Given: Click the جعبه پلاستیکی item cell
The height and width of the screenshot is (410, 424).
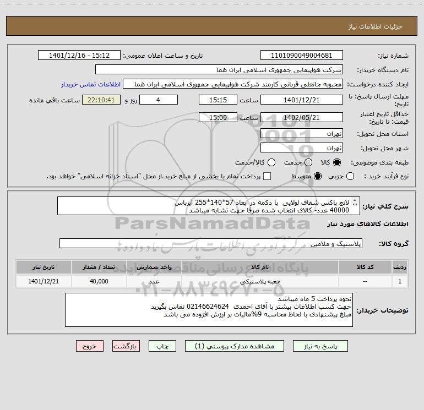Looking at the screenshot, I should click(x=260, y=281).
